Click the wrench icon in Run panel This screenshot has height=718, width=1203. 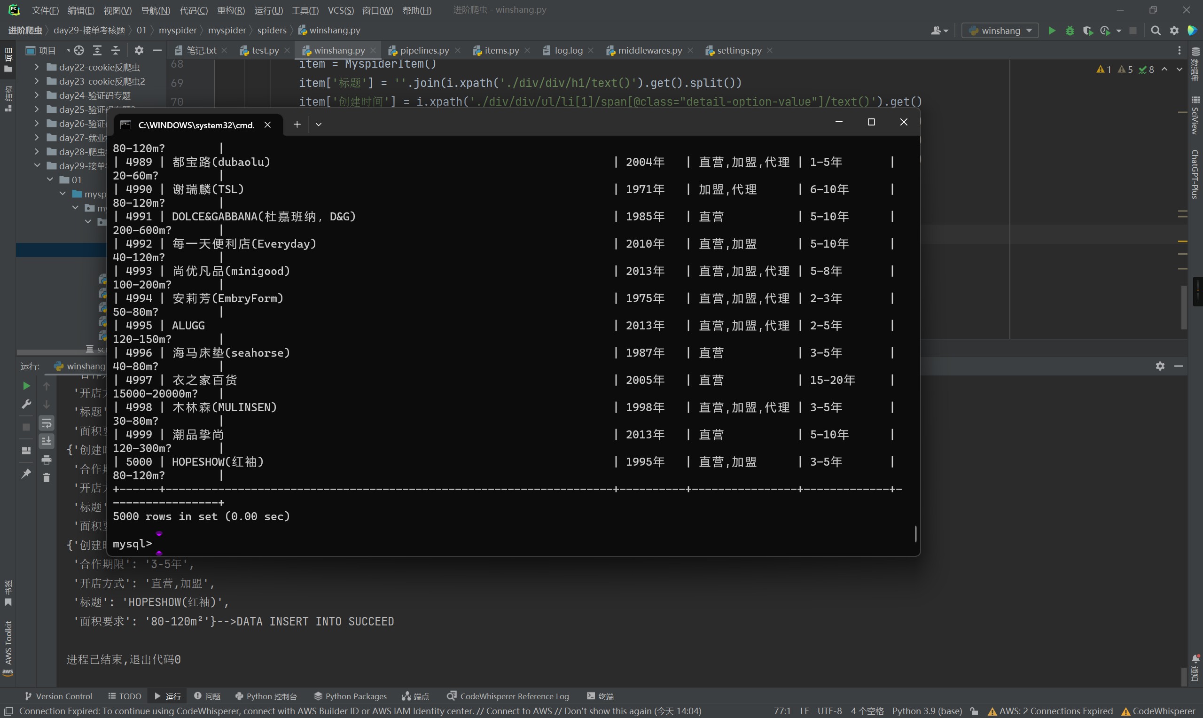[x=27, y=404]
